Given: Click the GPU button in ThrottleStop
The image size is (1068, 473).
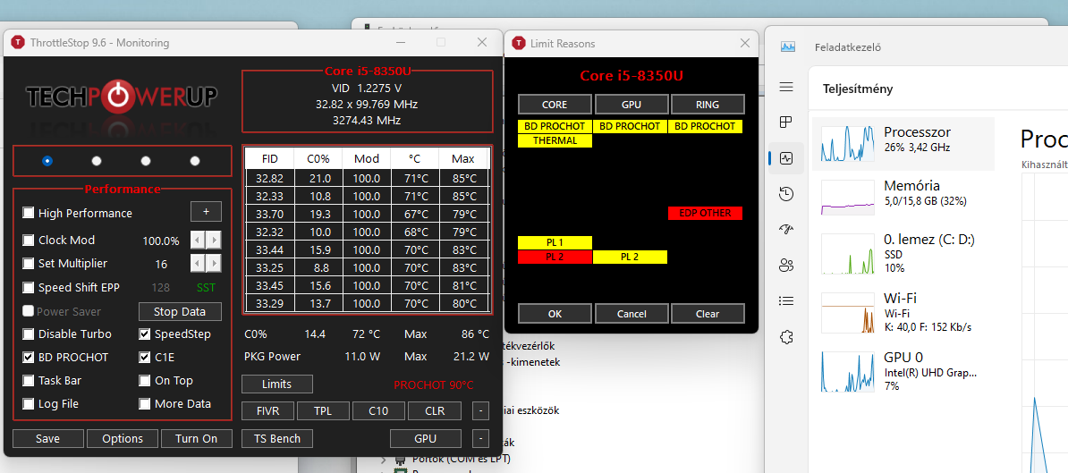Looking at the screenshot, I should [x=426, y=438].
